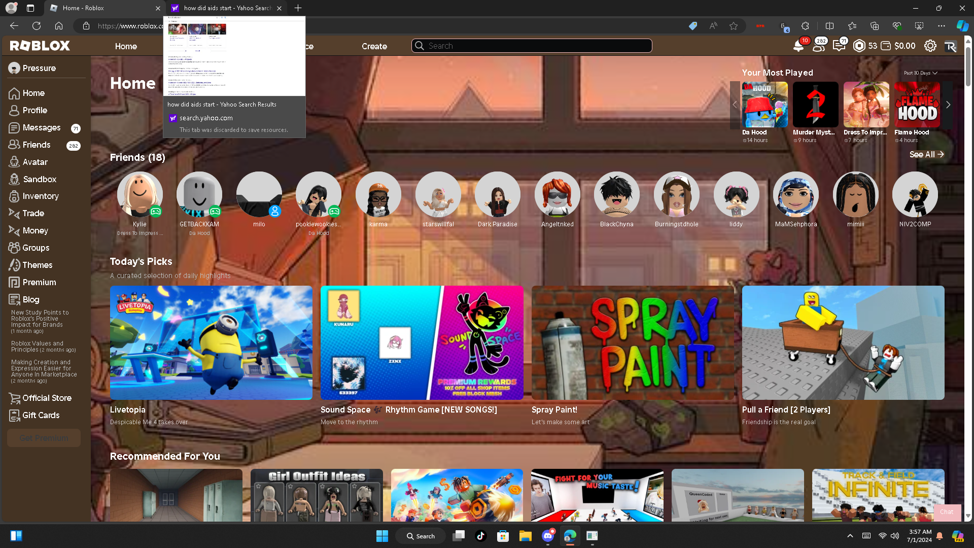This screenshot has height=548, width=974.
Task: Open Flame Hood in Most Played
Action: (x=917, y=105)
